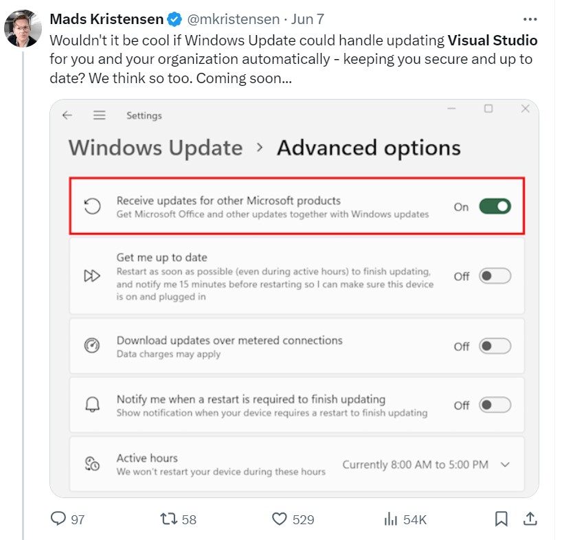Enable the Get me up to date toggle
Image resolution: width=564 pixels, height=540 pixels.
coord(495,276)
